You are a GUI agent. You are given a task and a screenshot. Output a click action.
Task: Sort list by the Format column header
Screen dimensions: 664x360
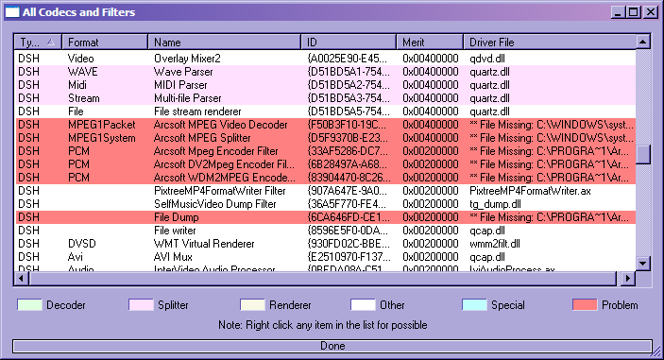105,42
